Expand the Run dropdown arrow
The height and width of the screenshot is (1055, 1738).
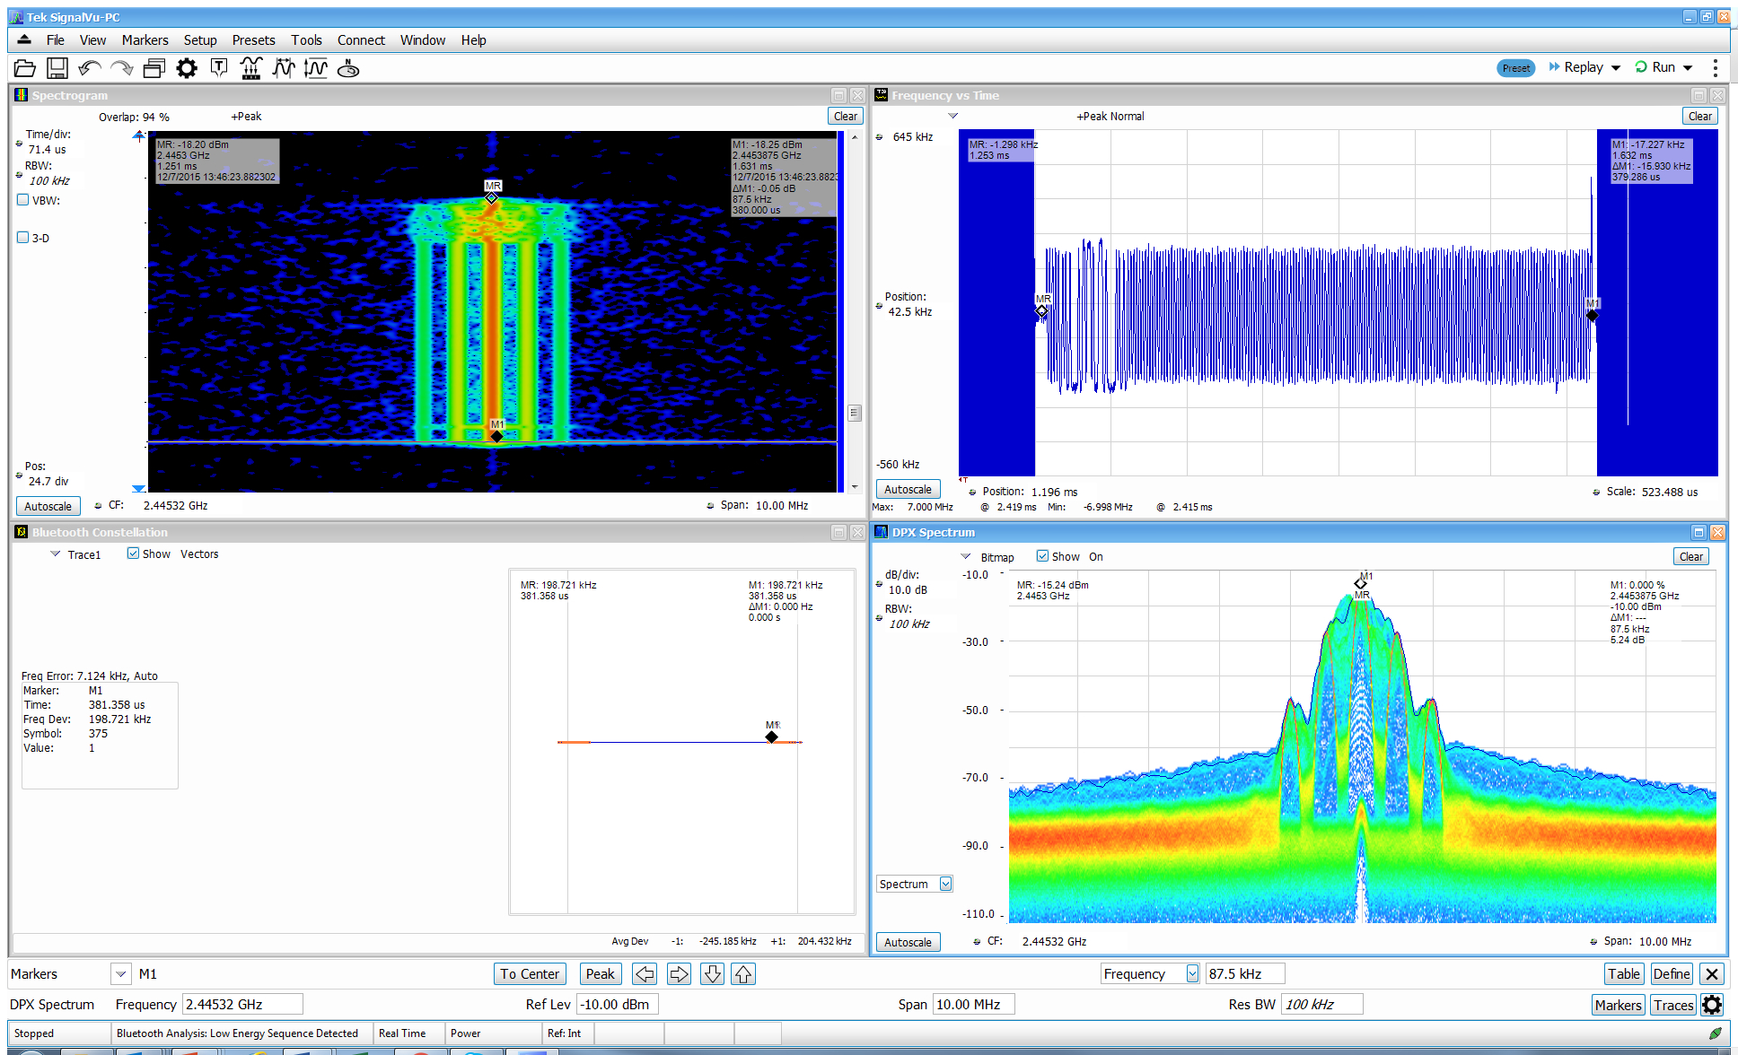coord(1688,67)
